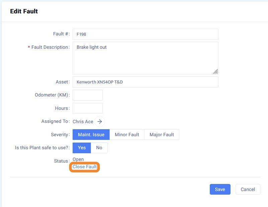Click the Asset field showing Kenworth XN54OP

tap(145, 82)
